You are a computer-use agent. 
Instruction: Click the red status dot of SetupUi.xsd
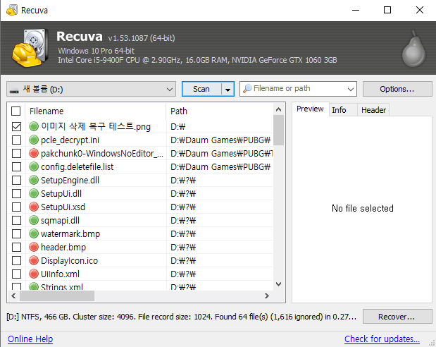pyautogui.click(x=34, y=207)
